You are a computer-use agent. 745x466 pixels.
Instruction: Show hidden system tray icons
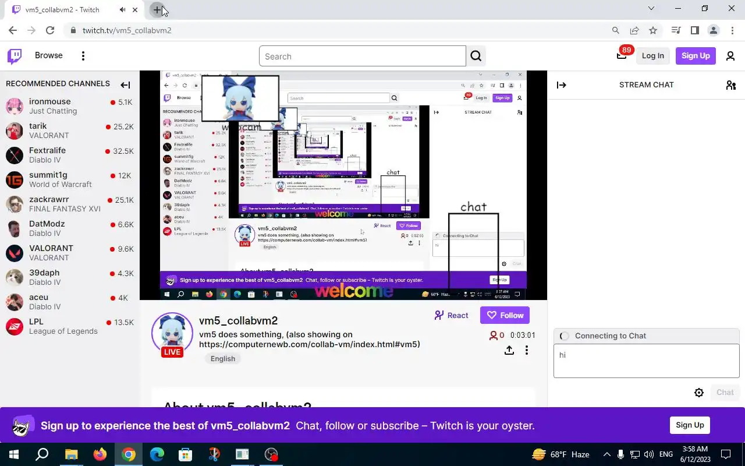(606, 454)
